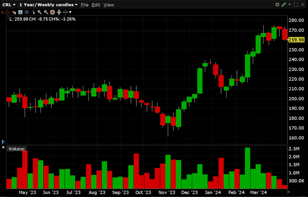Screen dimensions: 308x197
Task: Click the 160.00 price axis label
Action: pyautogui.click(x=296, y=138)
